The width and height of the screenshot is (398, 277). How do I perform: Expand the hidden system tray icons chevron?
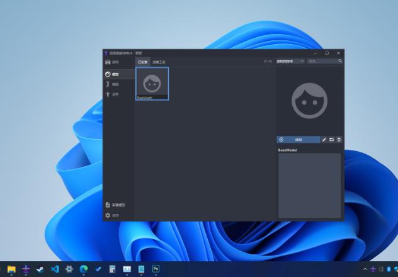pos(365,269)
